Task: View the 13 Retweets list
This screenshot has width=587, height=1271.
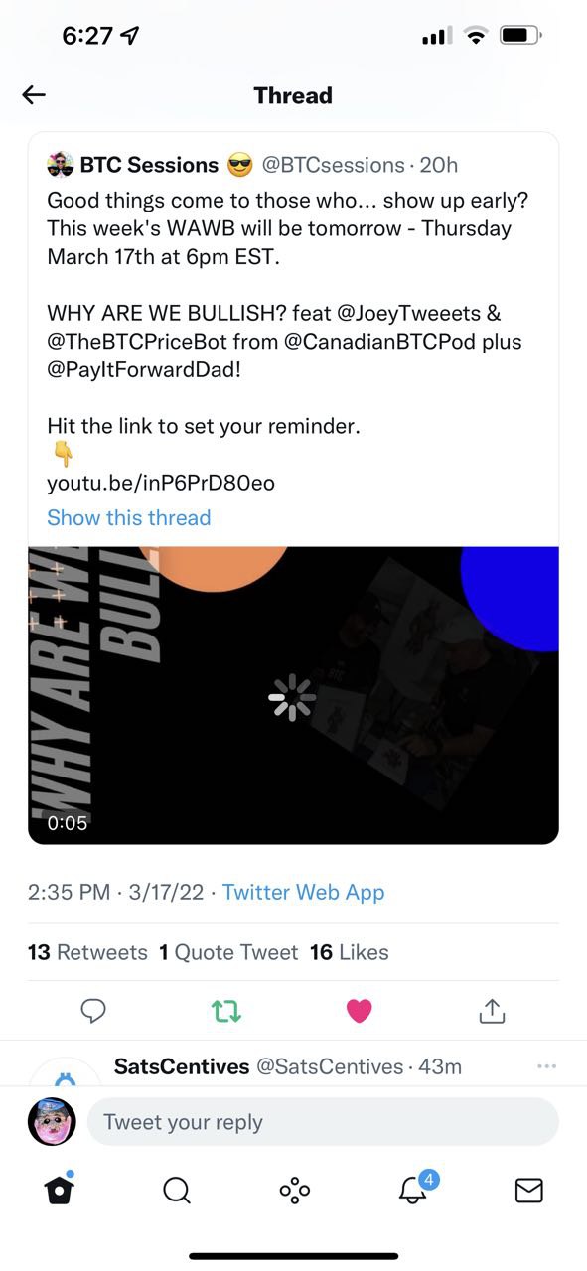Action: 87,952
